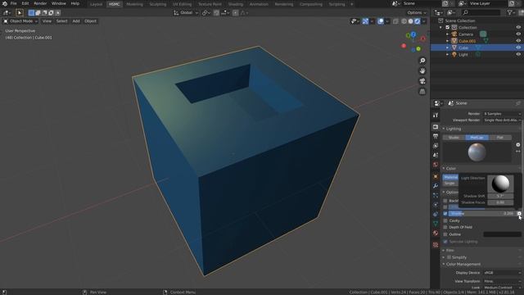The image size is (524, 295).
Task: Open the pivot point selector icon
Action: tap(206, 13)
